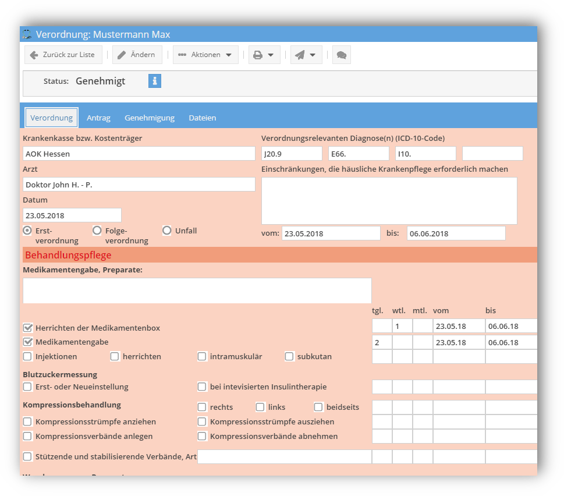Tick the subkutan checkbox

coord(289,356)
